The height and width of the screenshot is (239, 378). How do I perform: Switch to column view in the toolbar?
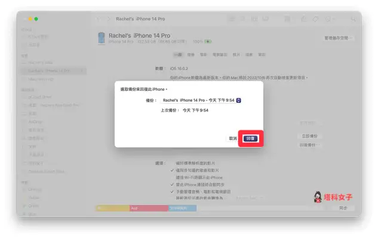coord(254,19)
